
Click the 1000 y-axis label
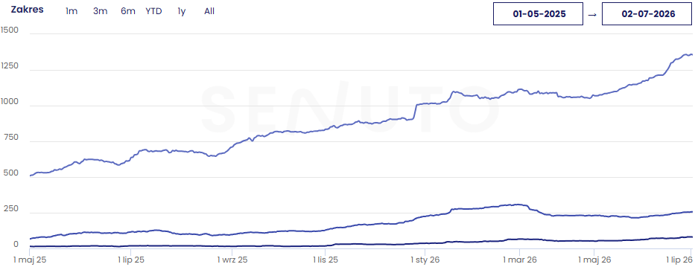pyautogui.click(x=9, y=102)
